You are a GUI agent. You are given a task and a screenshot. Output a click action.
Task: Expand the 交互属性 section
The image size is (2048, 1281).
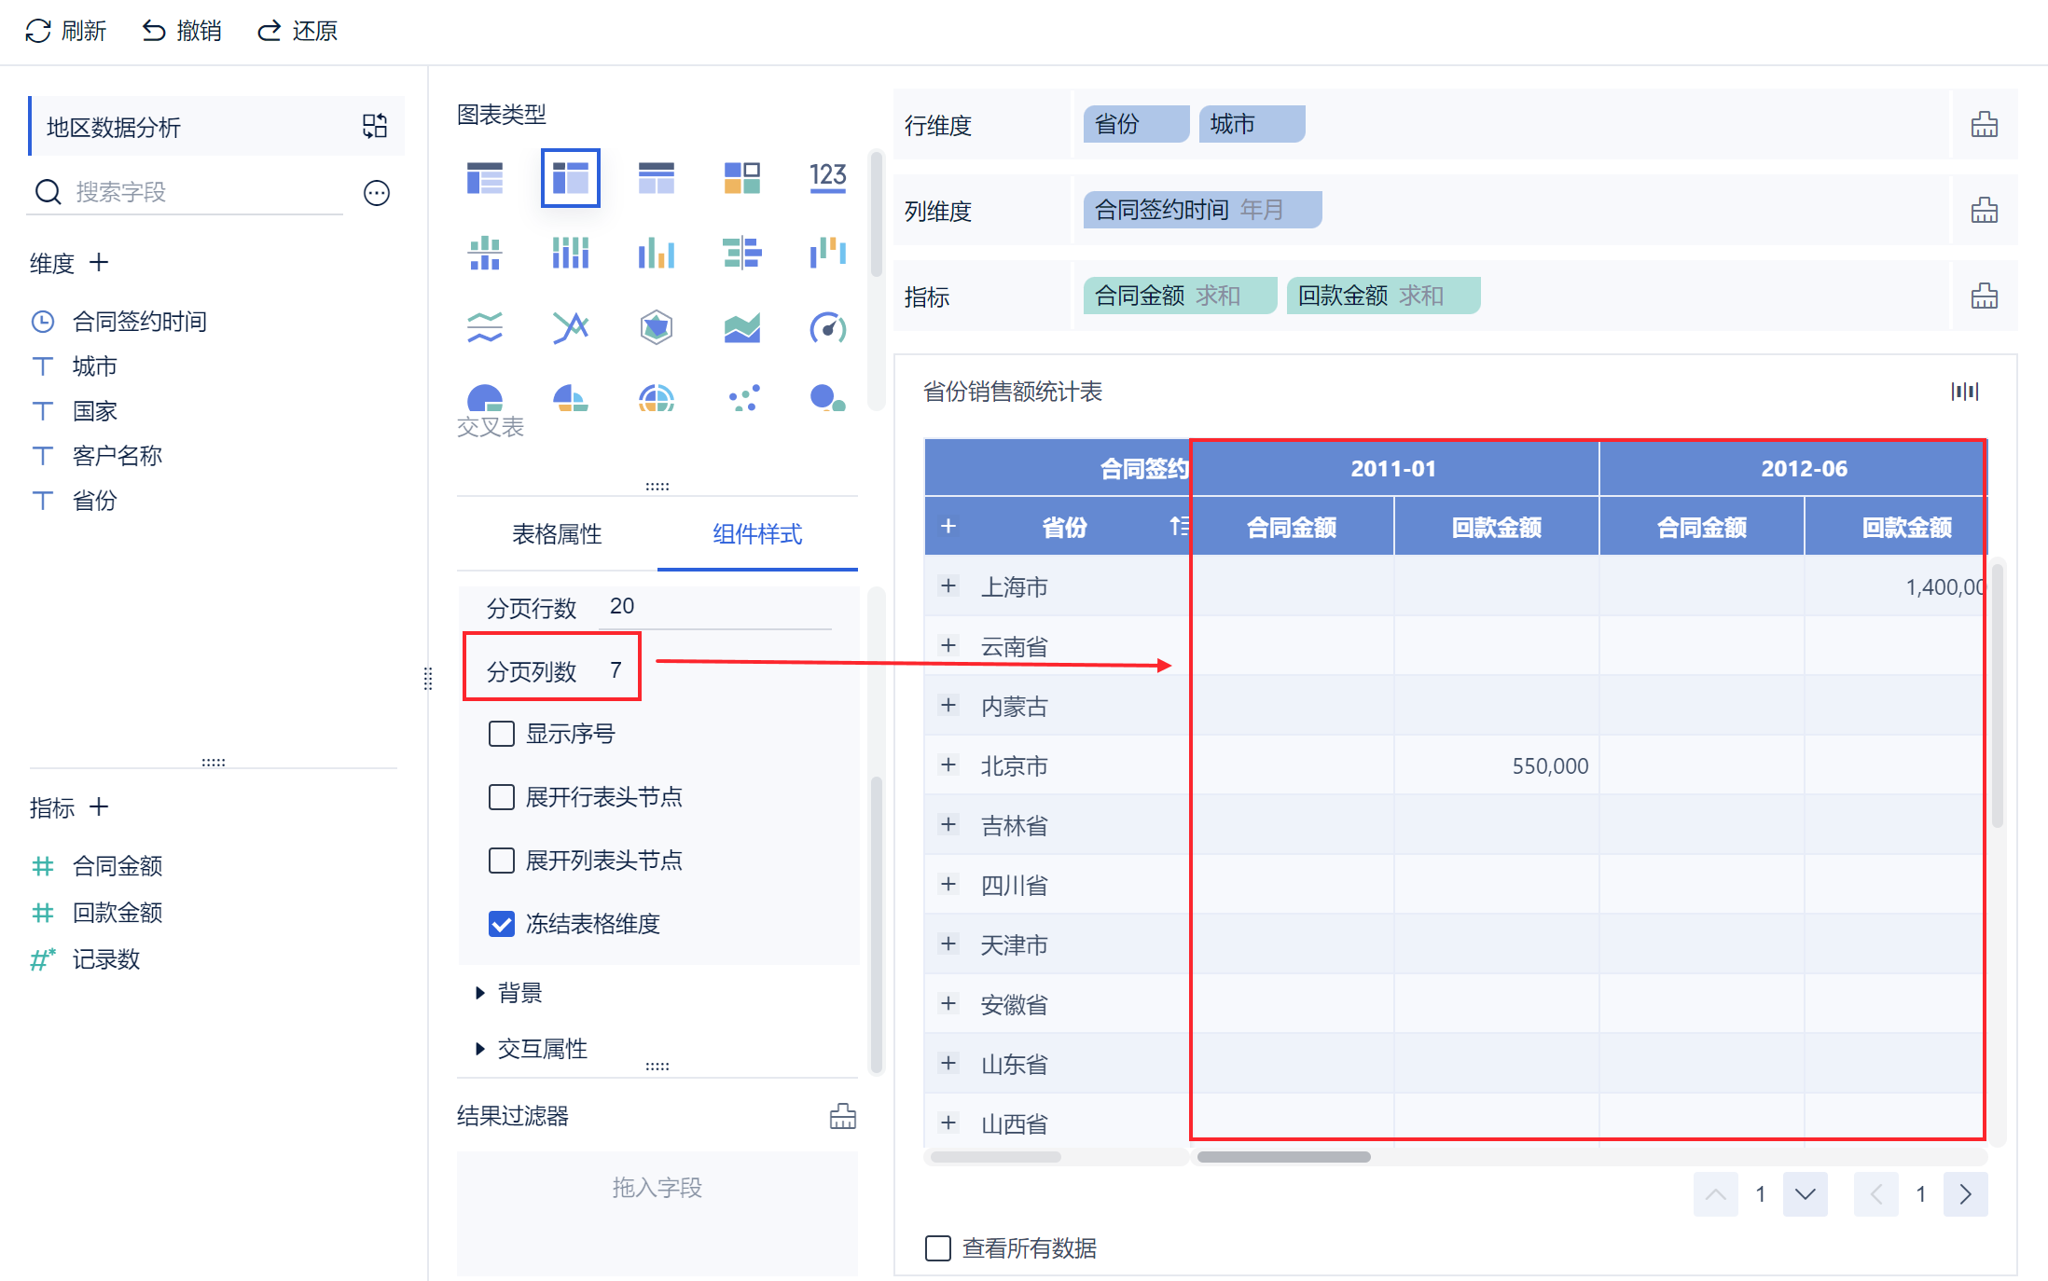coord(532,1049)
